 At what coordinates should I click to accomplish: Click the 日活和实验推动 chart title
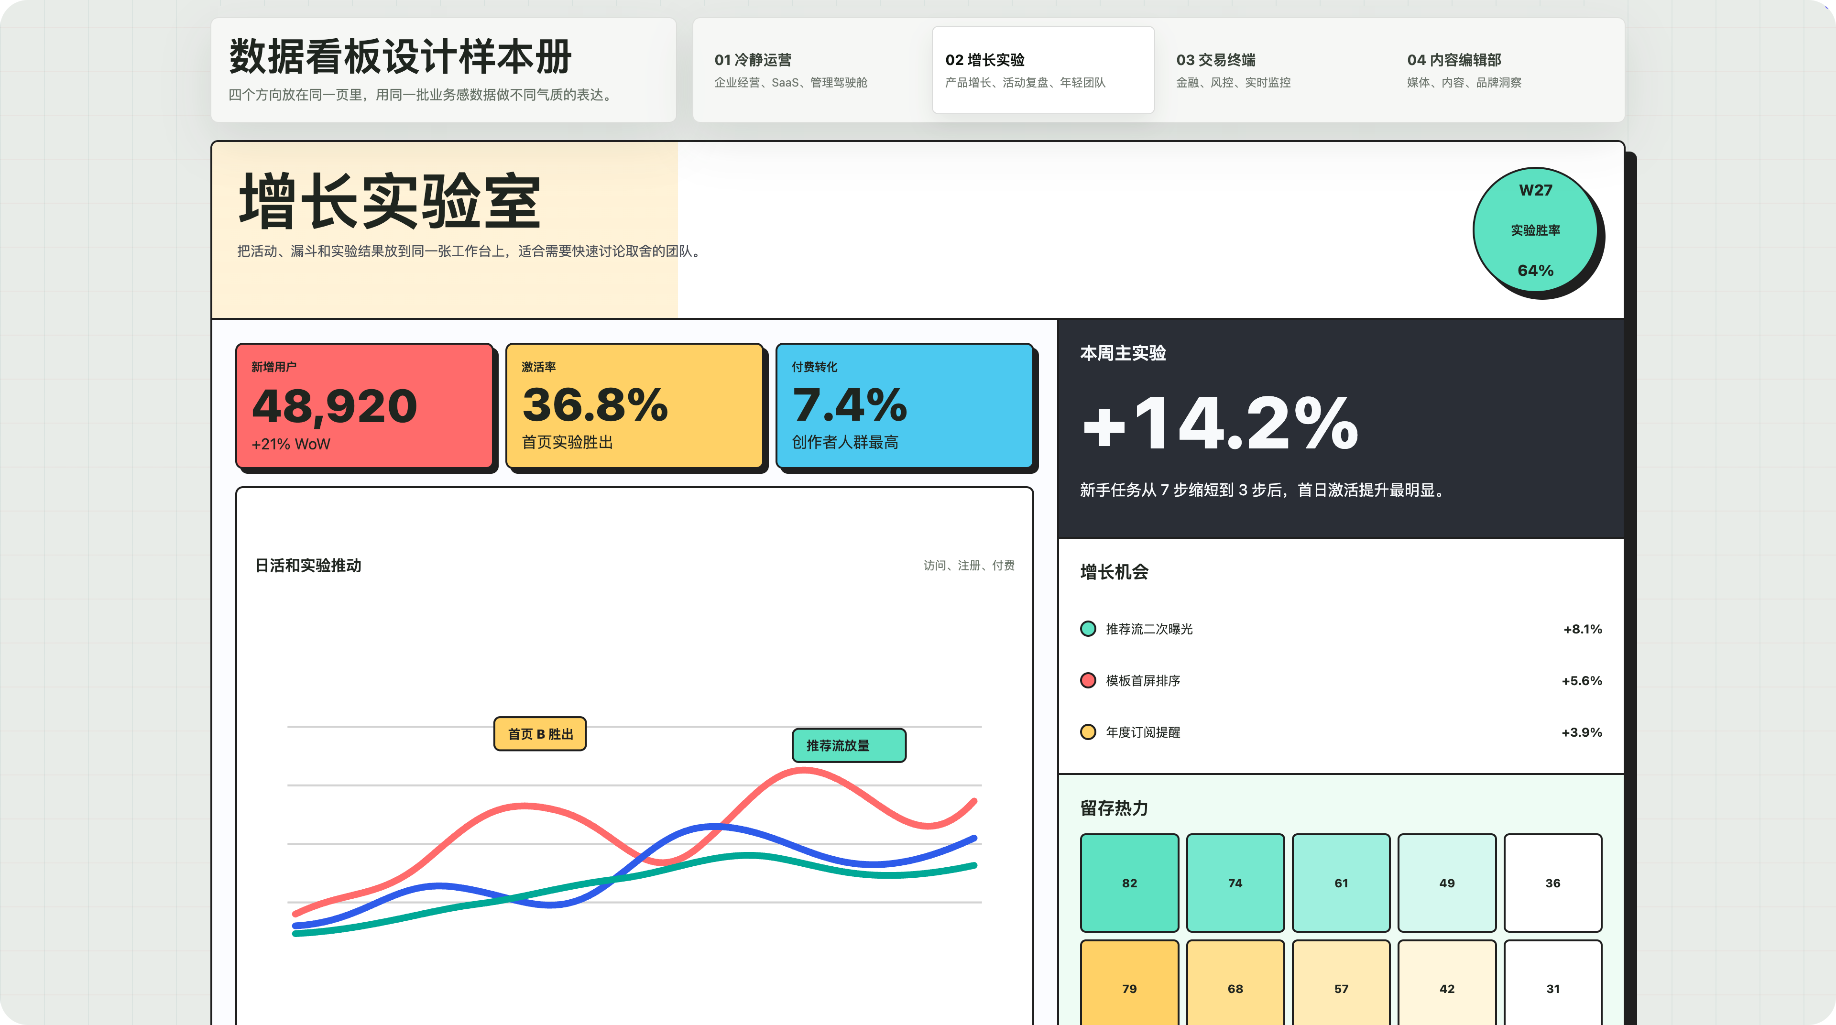[308, 565]
